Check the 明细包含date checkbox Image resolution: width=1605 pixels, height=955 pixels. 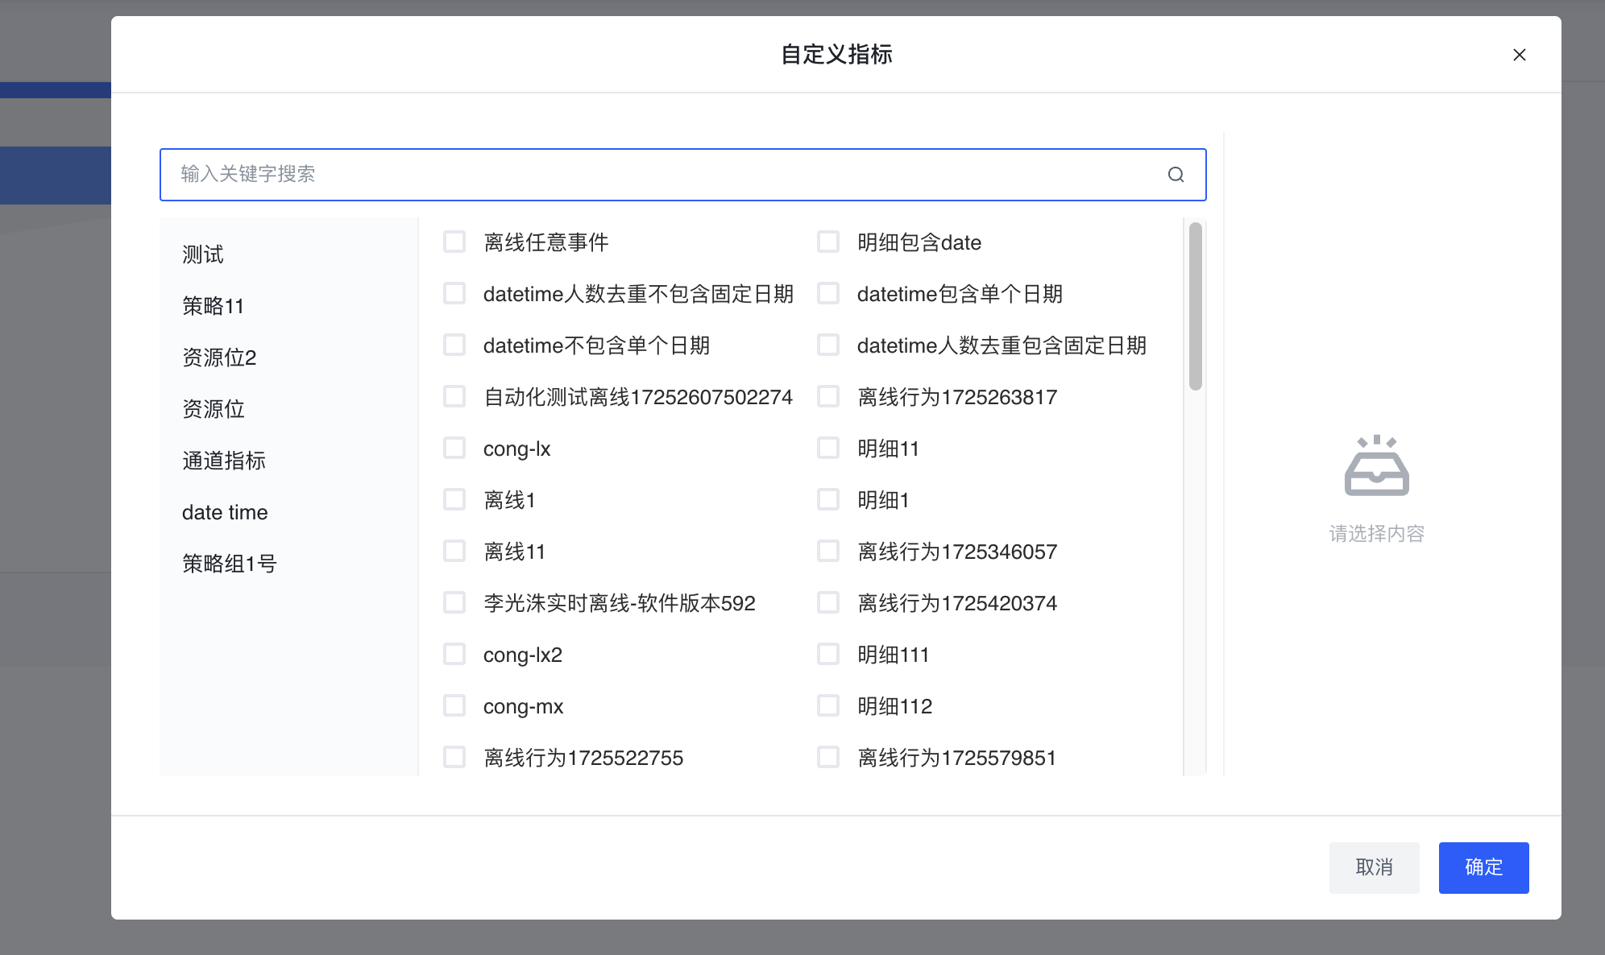click(828, 242)
